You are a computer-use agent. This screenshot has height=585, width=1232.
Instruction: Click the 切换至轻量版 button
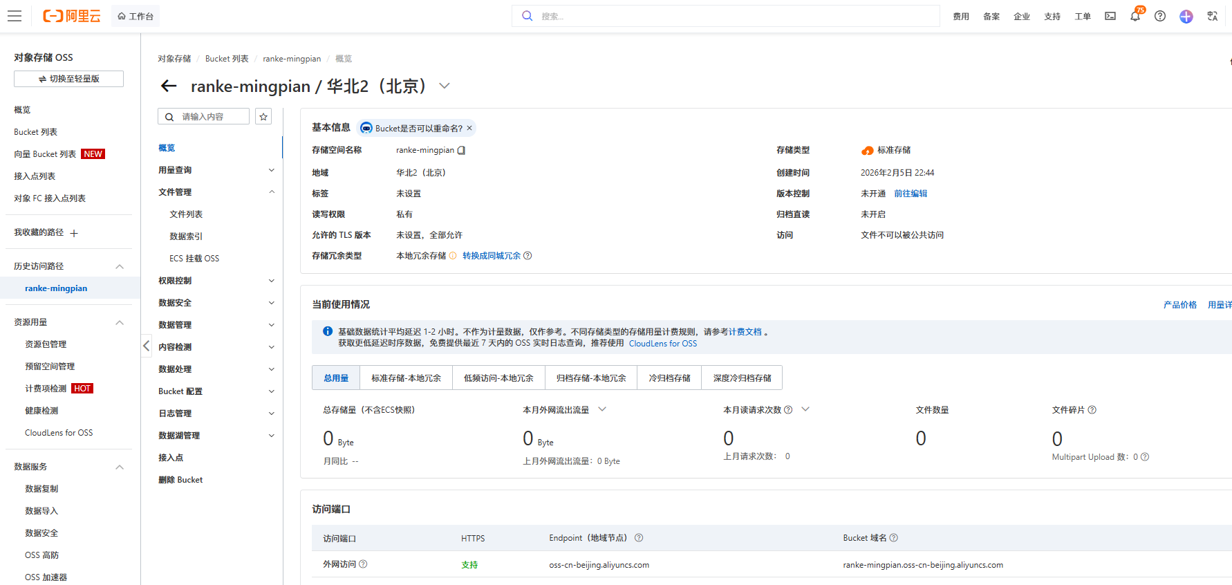coord(68,79)
